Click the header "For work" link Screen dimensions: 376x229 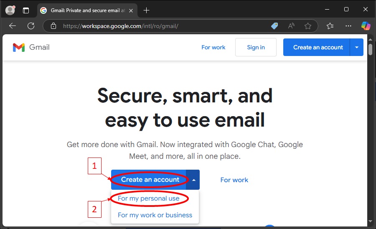(213, 47)
